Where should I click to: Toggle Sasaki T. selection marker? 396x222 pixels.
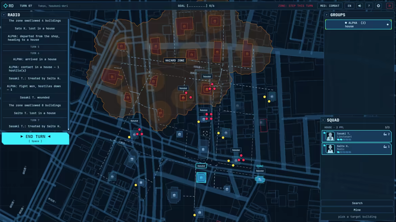pos(324,133)
